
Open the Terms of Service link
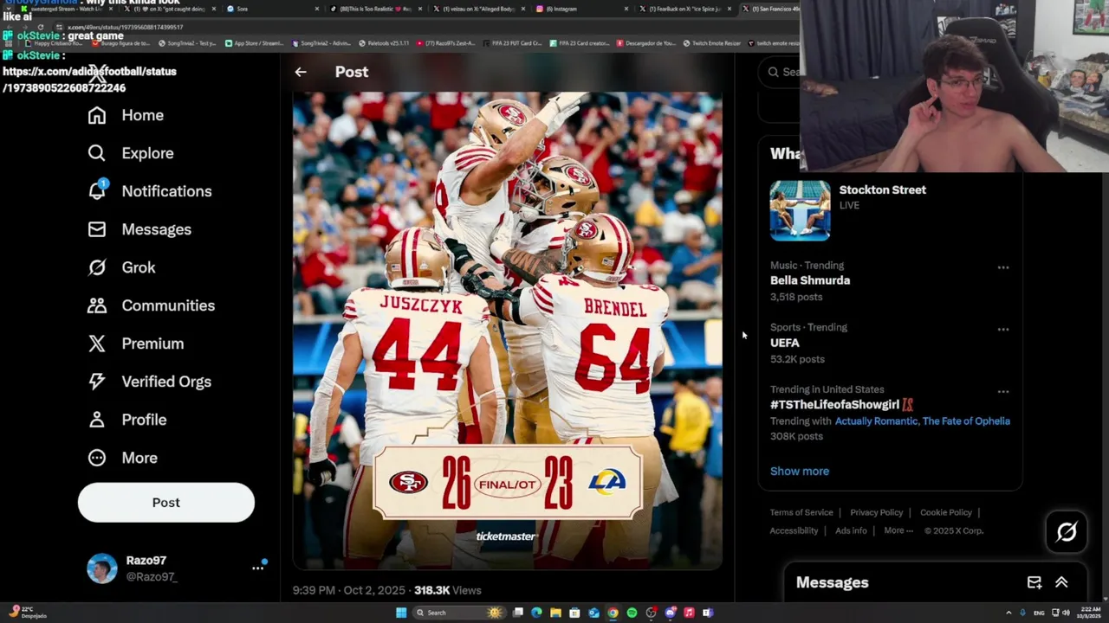coord(801,512)
